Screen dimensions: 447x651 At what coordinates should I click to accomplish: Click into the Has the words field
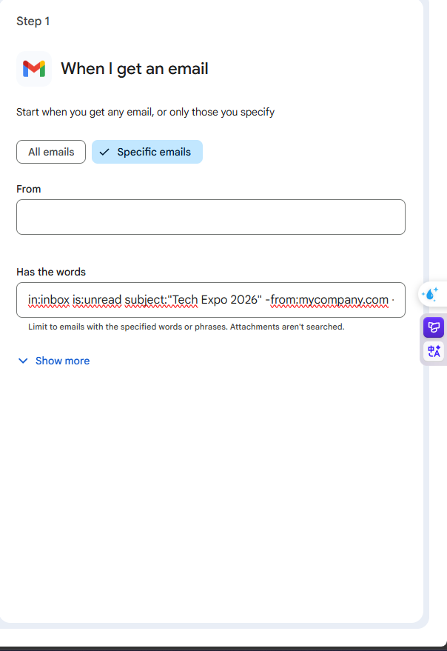[210, 299]
